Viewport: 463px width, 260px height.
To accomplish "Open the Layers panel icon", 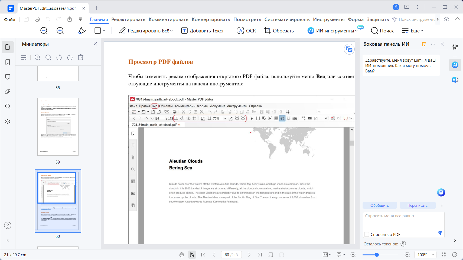I will [8, 121].
